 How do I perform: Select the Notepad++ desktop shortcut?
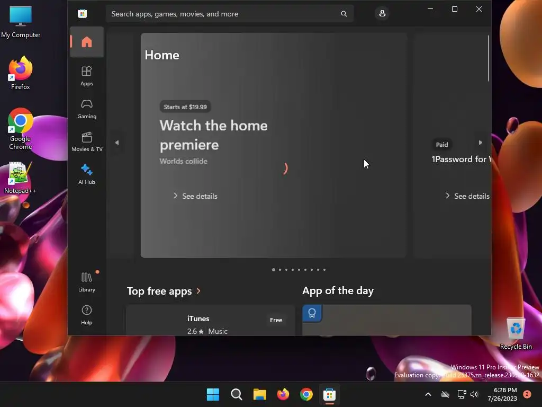[x=21, y=178]
